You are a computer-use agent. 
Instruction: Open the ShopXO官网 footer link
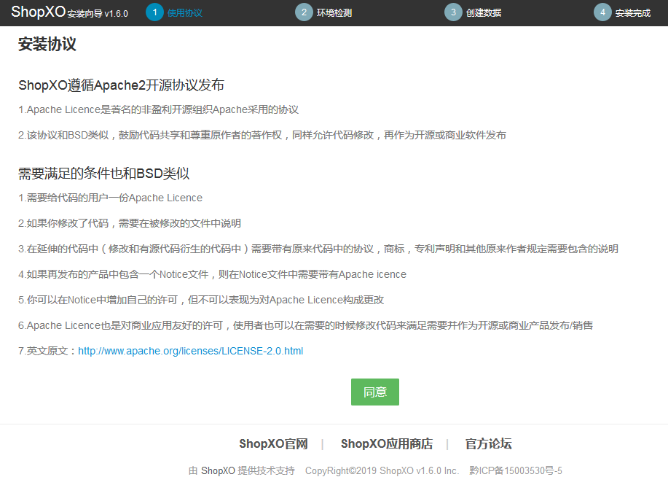pyautogui.click(x=273, y=443)
